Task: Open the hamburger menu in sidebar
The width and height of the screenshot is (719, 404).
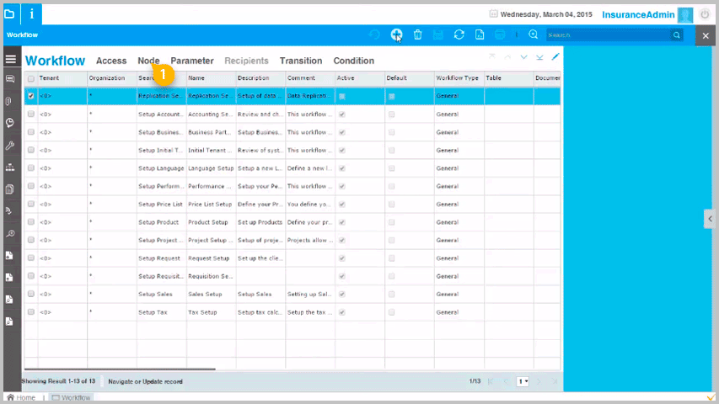Action: [x=11, y=59]
